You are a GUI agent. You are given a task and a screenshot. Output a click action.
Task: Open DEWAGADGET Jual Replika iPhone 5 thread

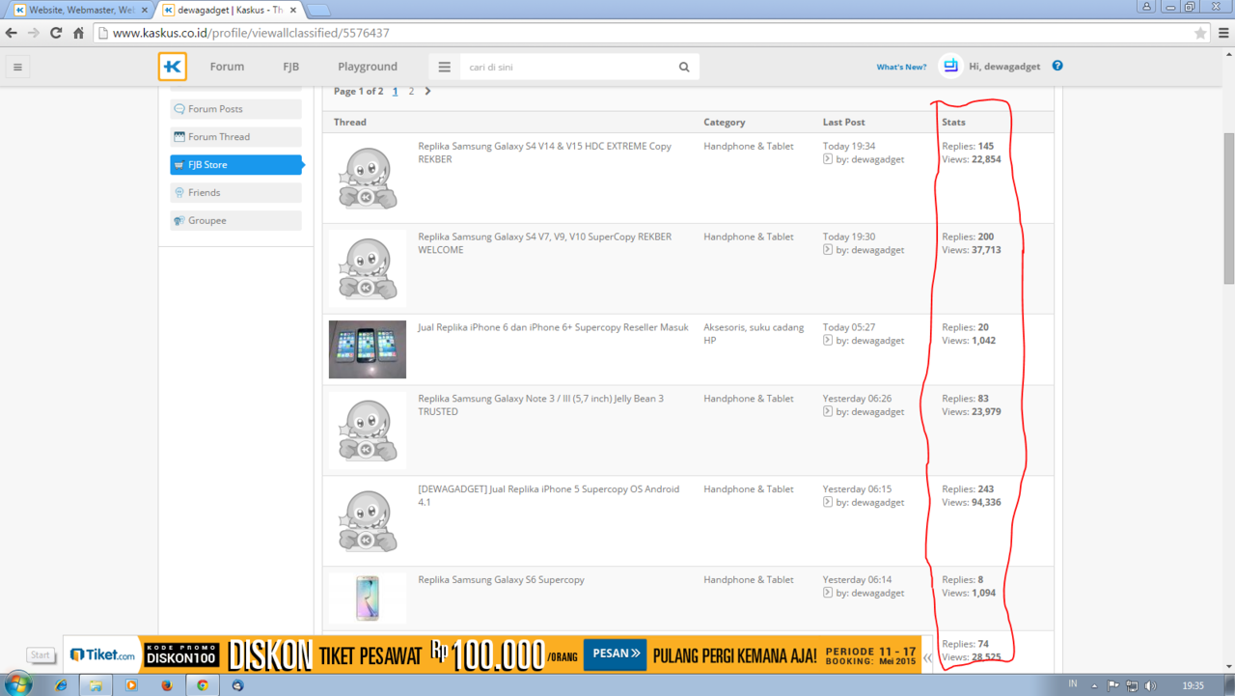548,496
